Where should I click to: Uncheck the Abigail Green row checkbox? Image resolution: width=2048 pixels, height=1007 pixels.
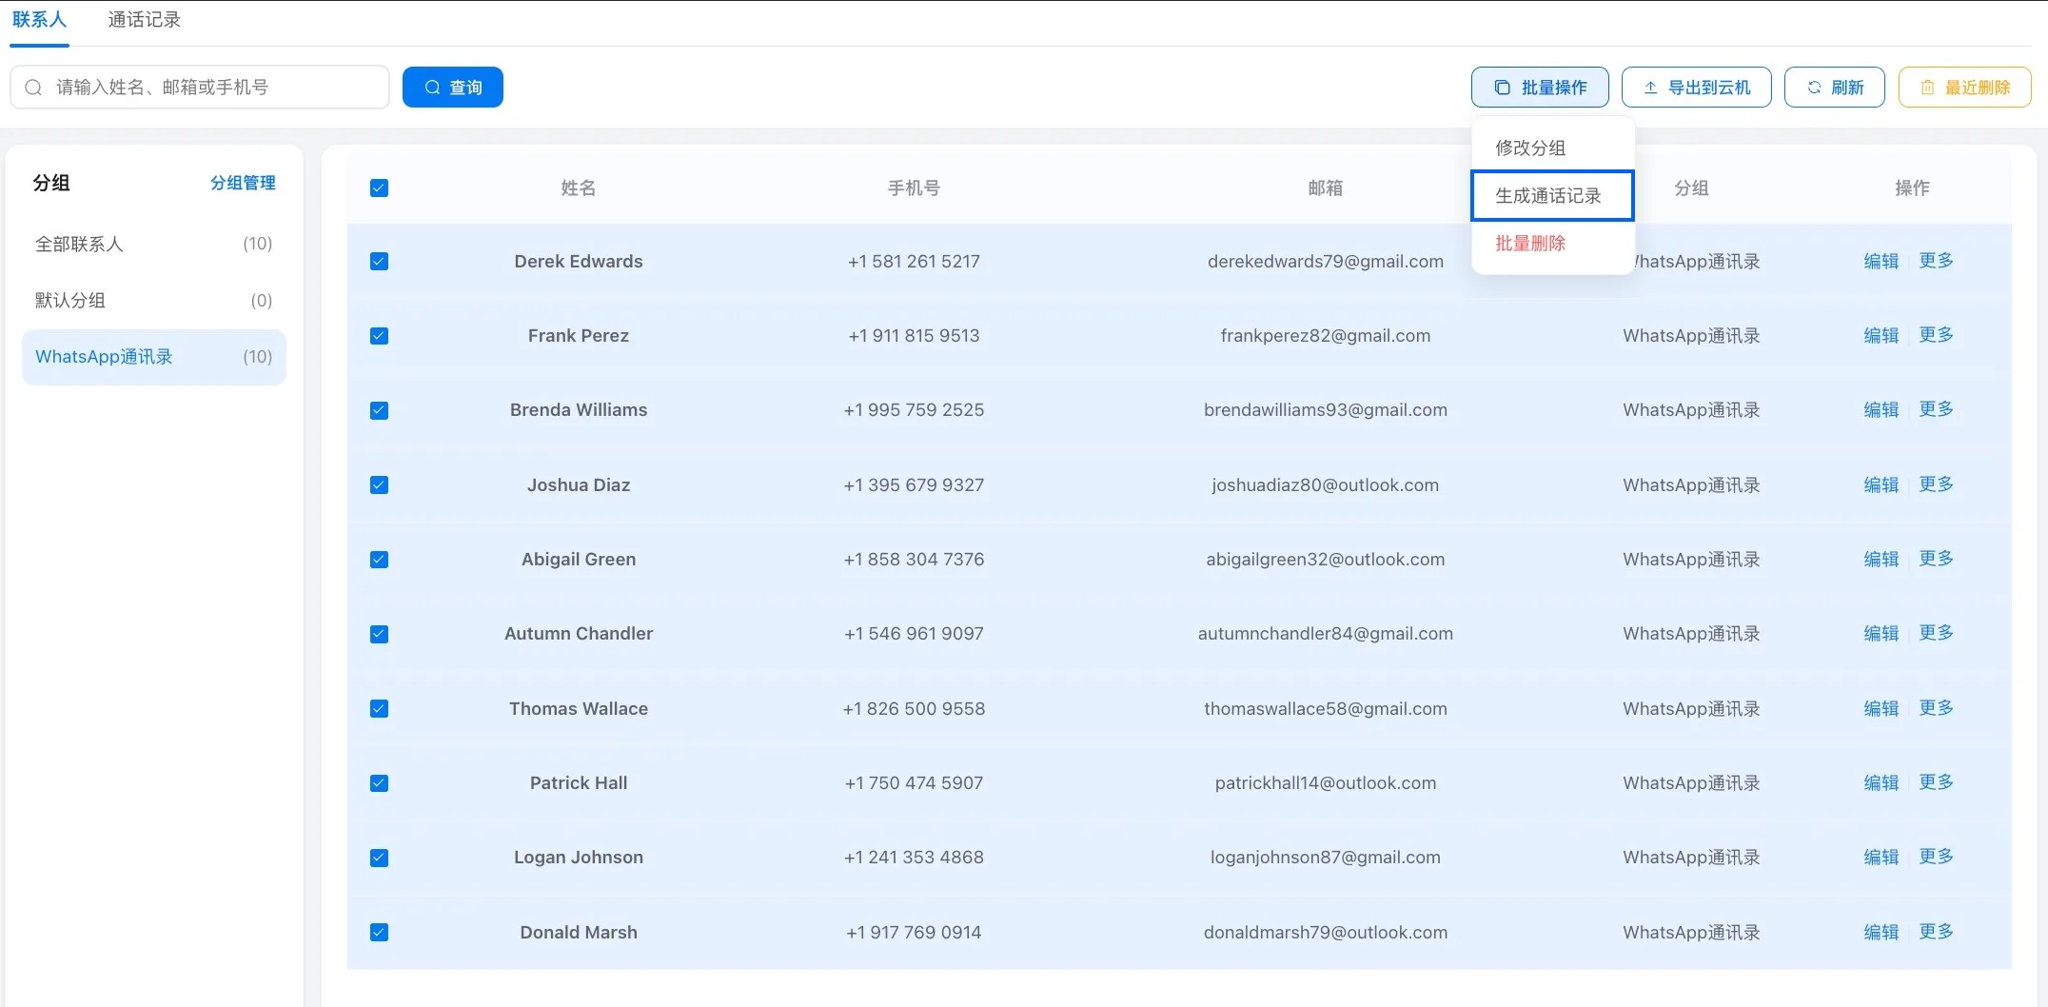click(379, 560)
